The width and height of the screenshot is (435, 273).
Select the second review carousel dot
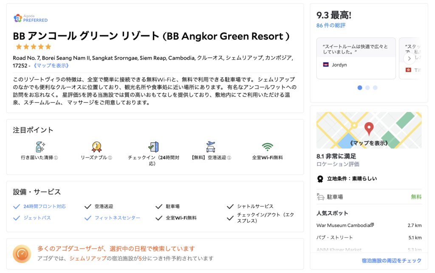pos(367,88)
